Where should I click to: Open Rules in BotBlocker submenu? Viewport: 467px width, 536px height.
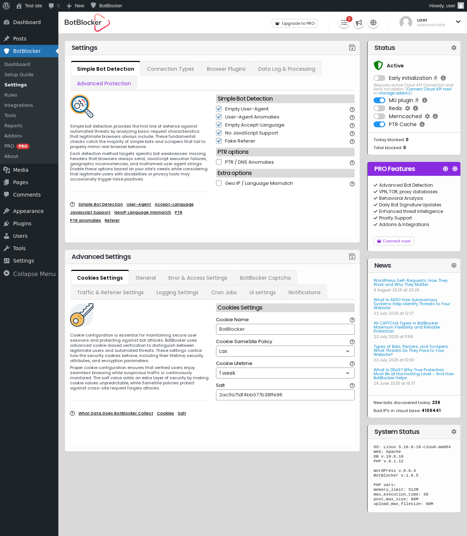pos(11,95)
